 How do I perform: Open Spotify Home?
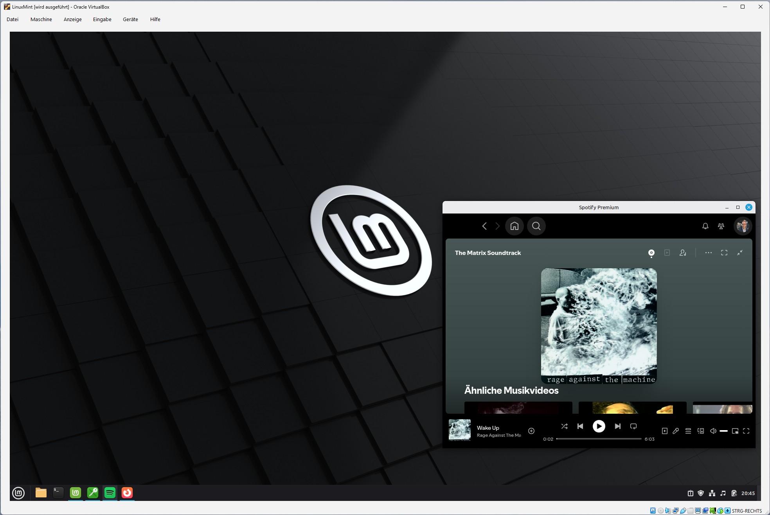click(514, 226)
